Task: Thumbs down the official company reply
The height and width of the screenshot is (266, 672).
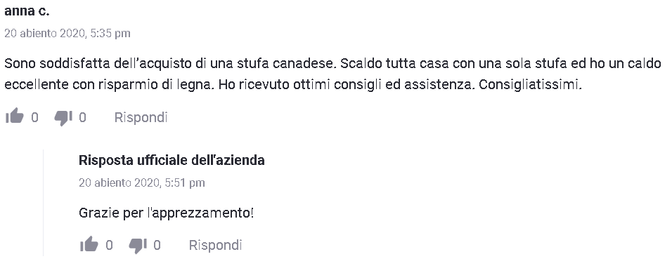Action: (x=138, y=246)
